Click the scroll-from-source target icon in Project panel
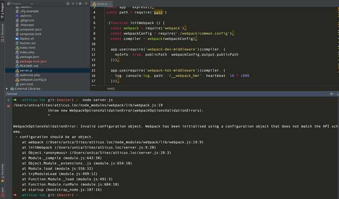 pos(68,4)
